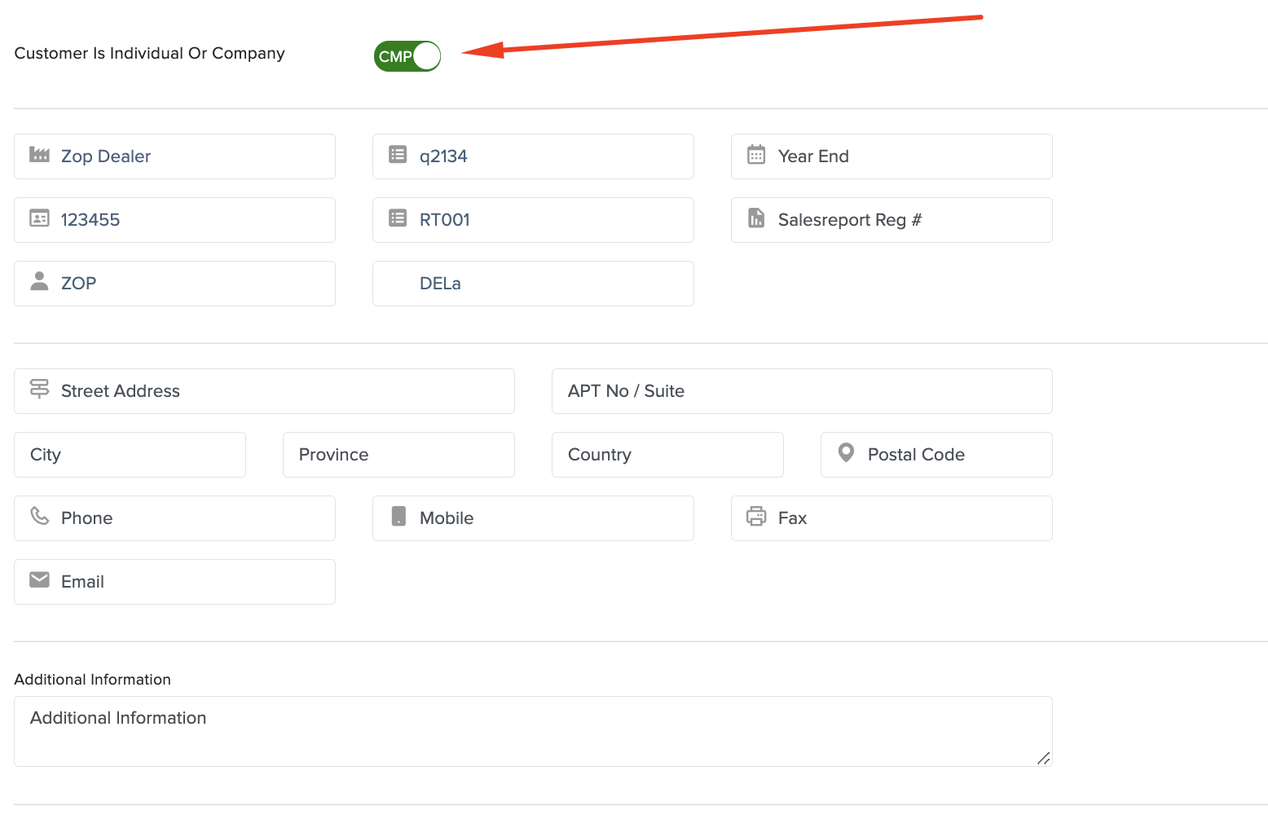Click the report icon in Salesreport Reg field
This screenshot has height=828, width=1268.
coord(756,218)
